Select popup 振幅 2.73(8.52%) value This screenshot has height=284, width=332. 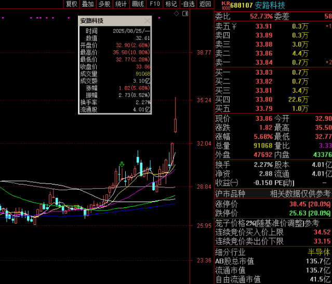pos(134,95)
